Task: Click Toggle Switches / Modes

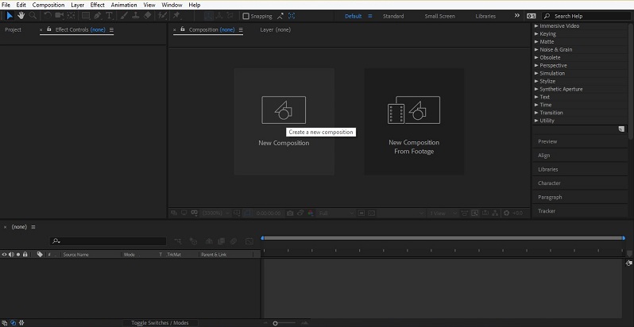Action: coord(160,323)
